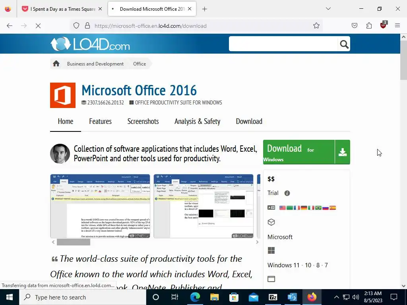Click the Trial info circle icon

pyautogui.click(x=287, y=193)
